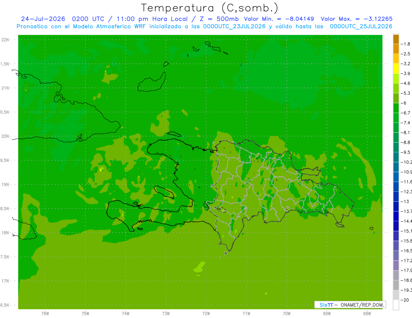The width and height of the screenshot is (412, 318).
Task: Click the "73W" longitude label
Action: (166, 313)
